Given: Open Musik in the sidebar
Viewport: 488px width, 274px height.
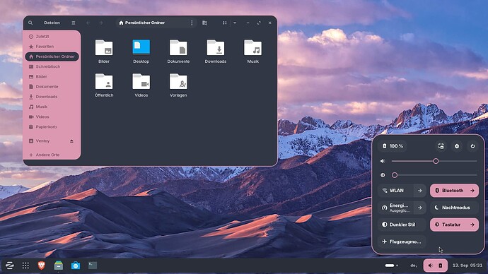Looking at the screenshot, I should tap(52, 107).
